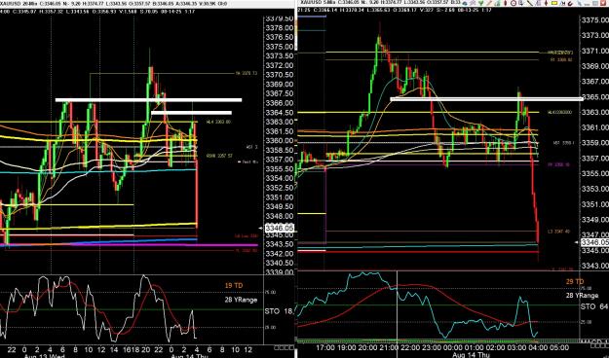Select the yellow rectangle drawing tool

pyautogui.click(x=554, y=3)
